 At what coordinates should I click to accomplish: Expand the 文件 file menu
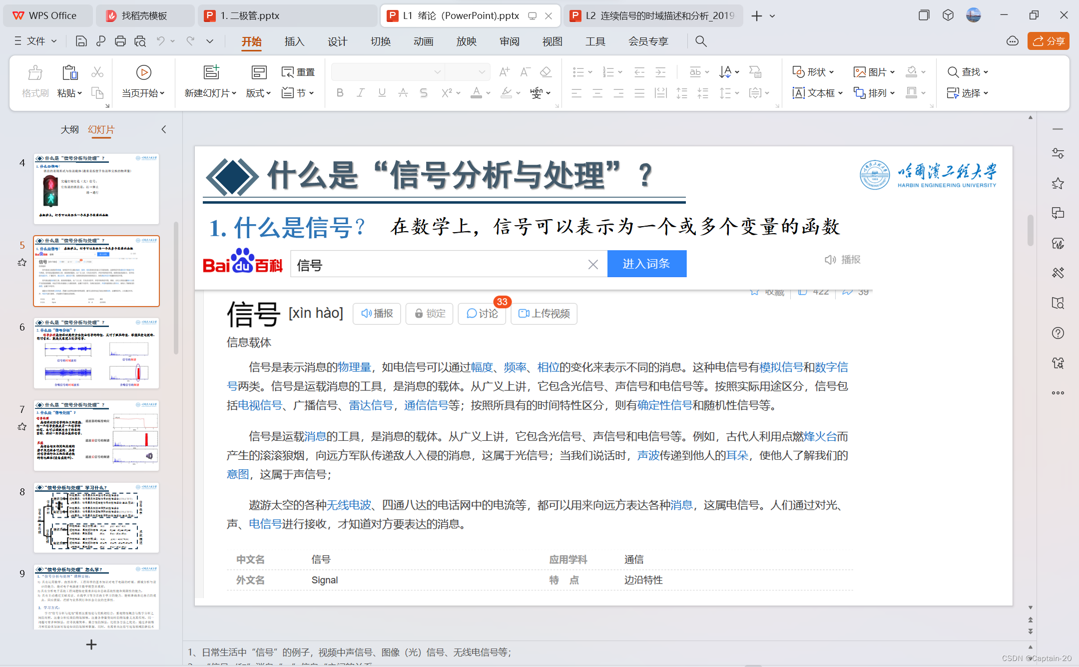(x=35, y=41)
